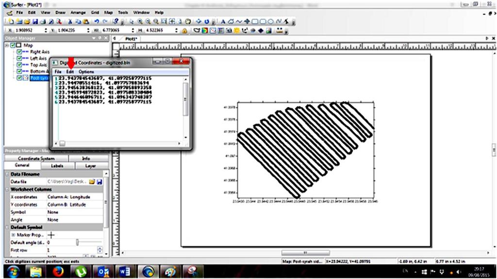
Task: Toggle the Post layer visibility checkbox
Action: pyautogui.click(x=19, y=78)
